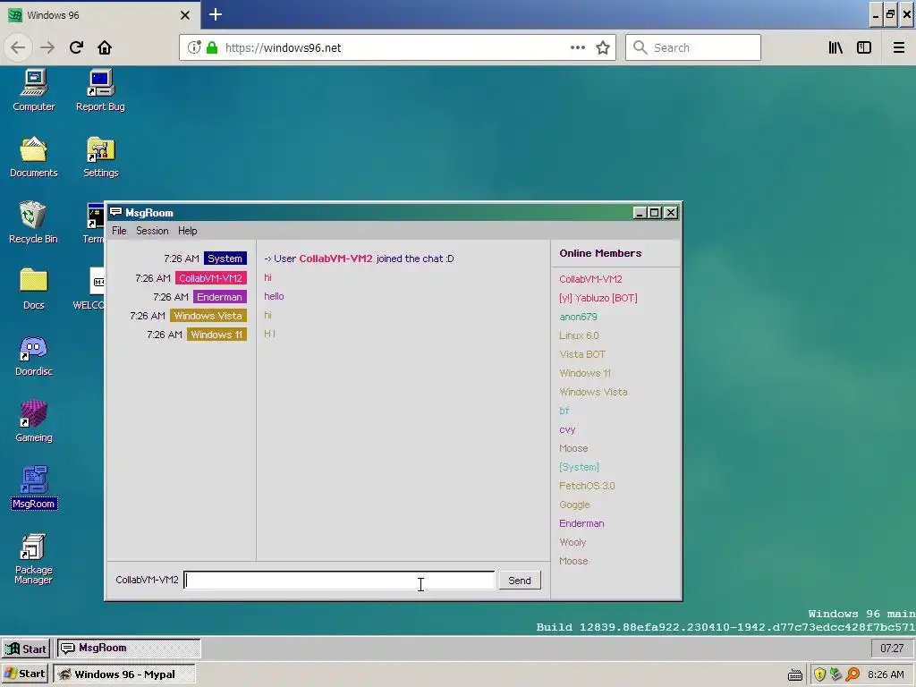Show site information icon in address bar
Viewport: 916px width, 687px height.
[194, 47]
